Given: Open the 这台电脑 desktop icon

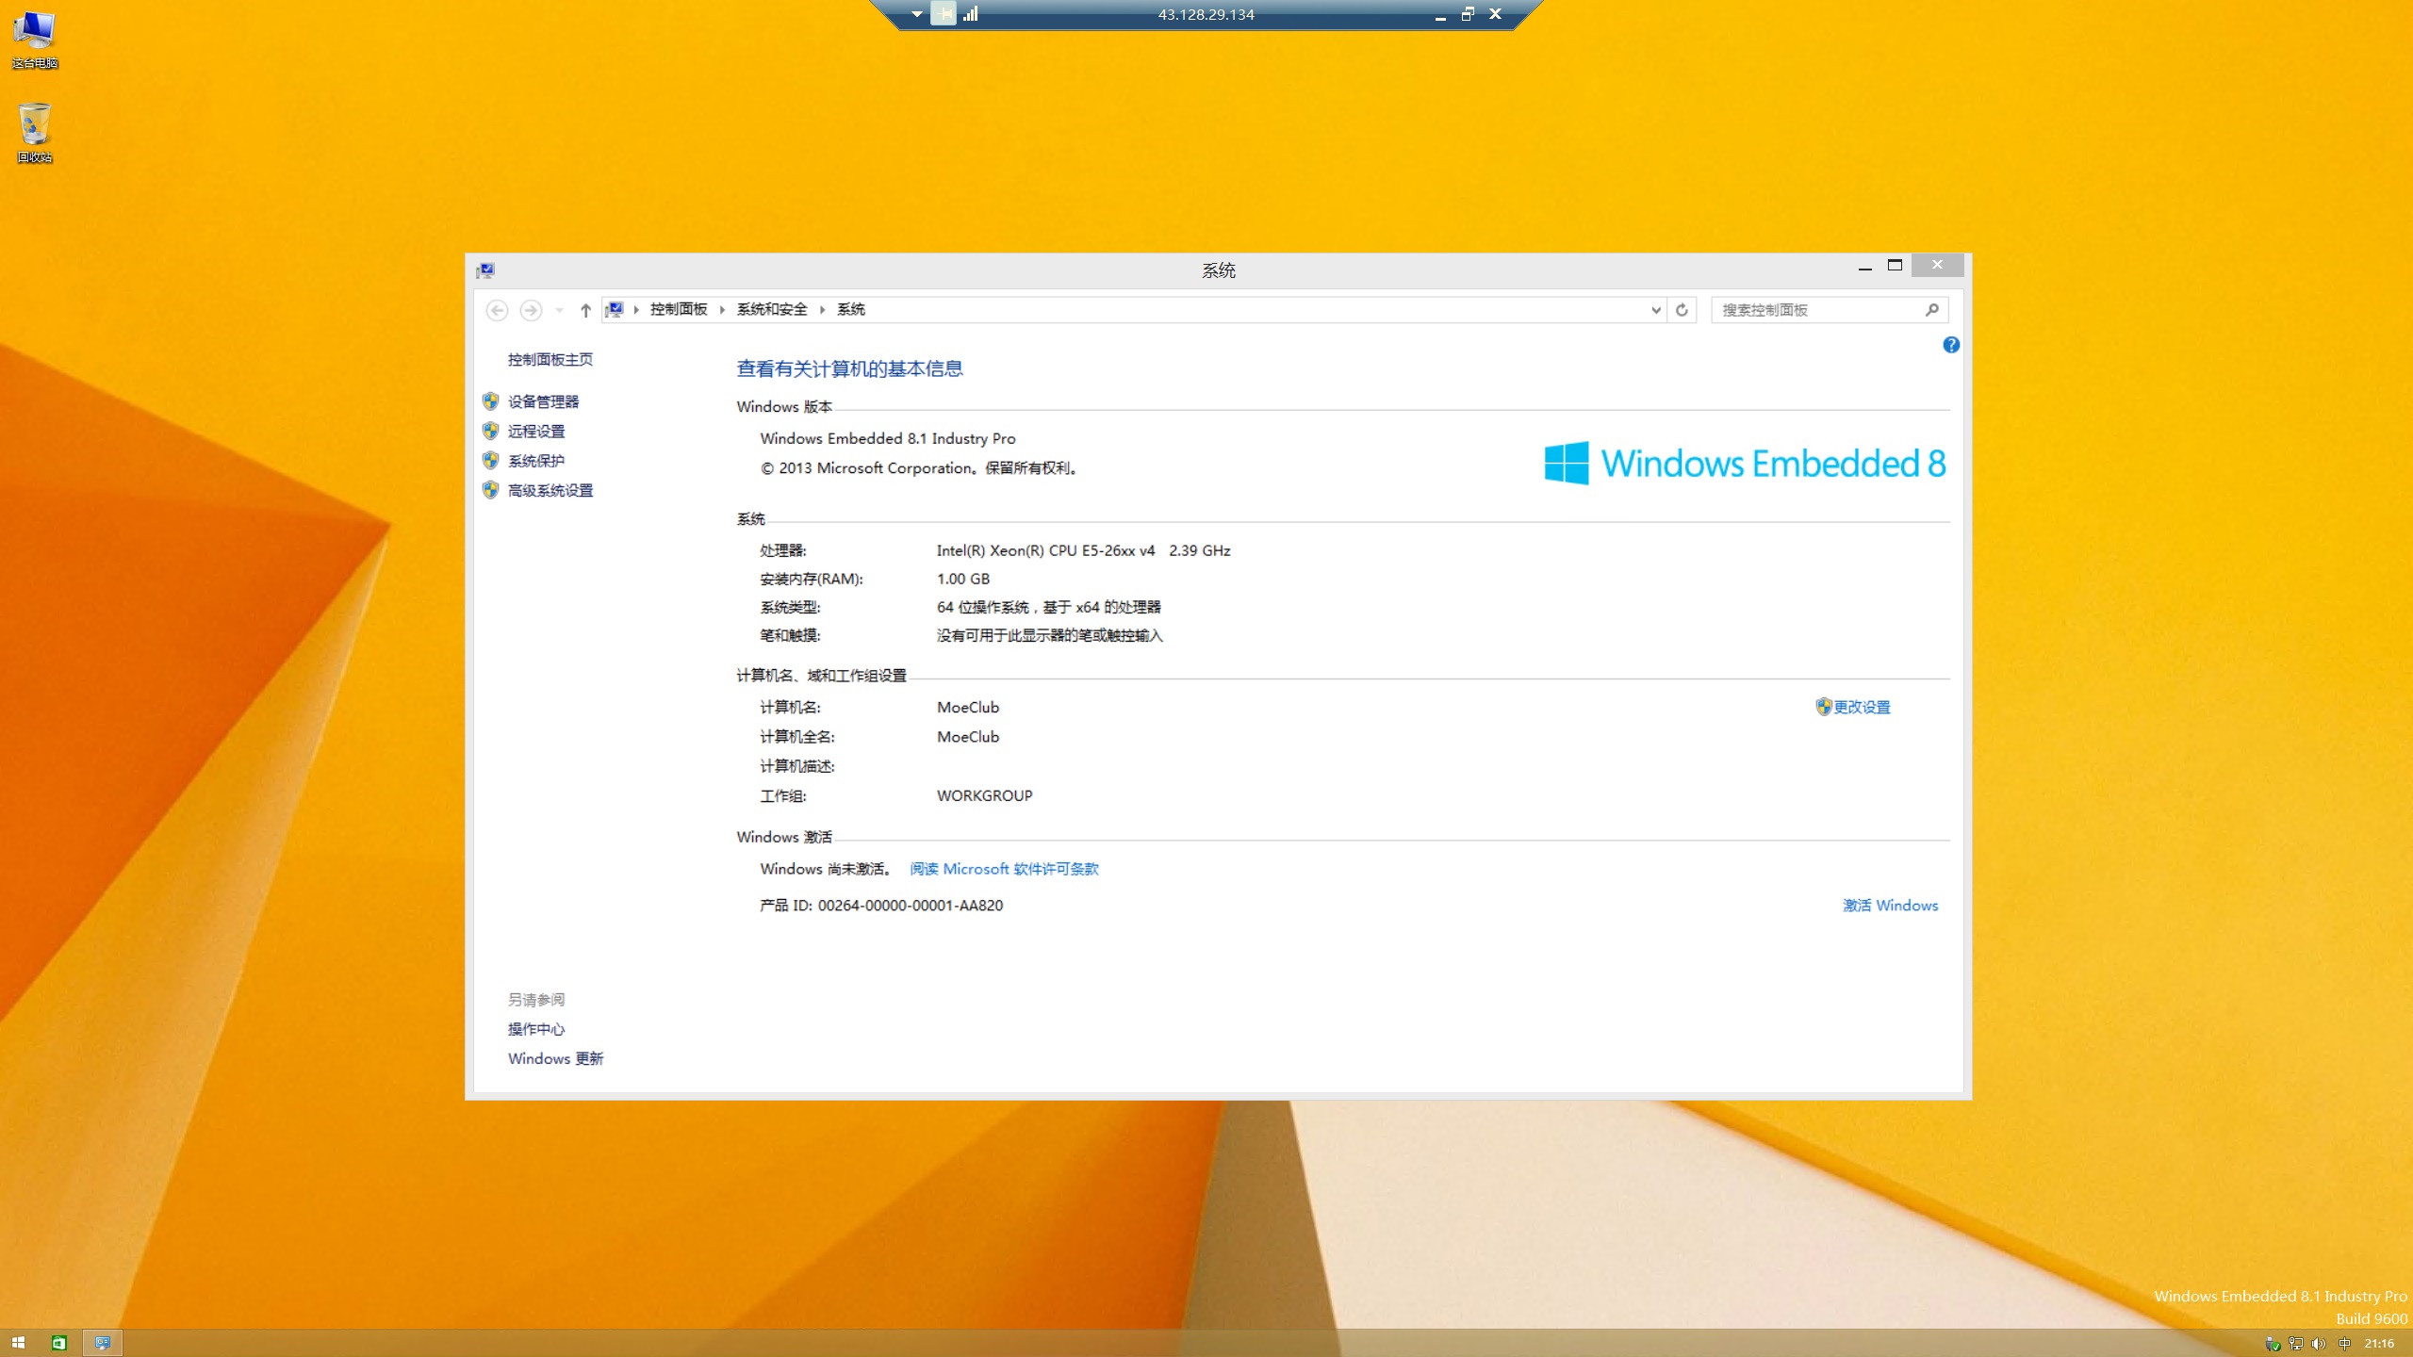Looking at the screenshot, I should pyautogui.click(x=35, y=40).
